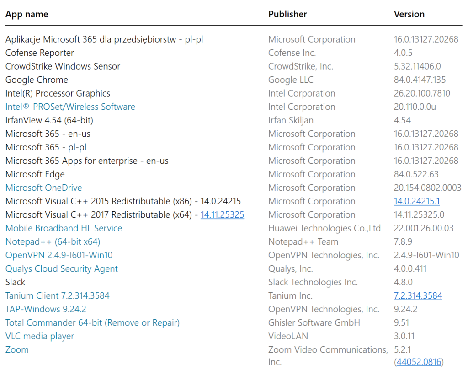Screen dimensions: 468x370
Task: Click the Cofense Inc. publisher cell
Action: (292, 53)
